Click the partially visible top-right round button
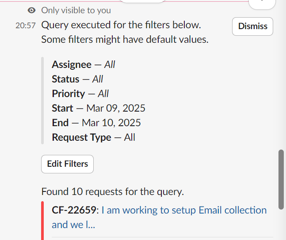This screenshot has width=286, height=240. coord(265,2)
